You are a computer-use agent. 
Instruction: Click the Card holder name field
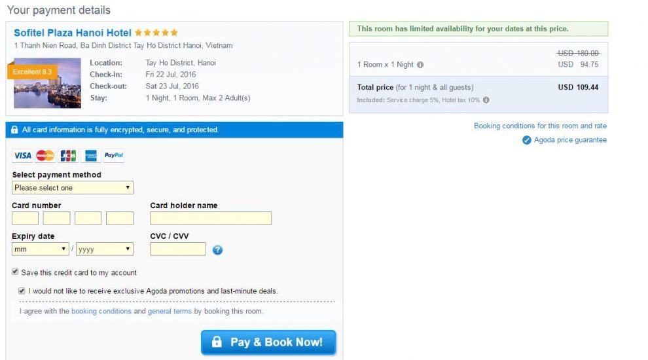tap(211, 219)
